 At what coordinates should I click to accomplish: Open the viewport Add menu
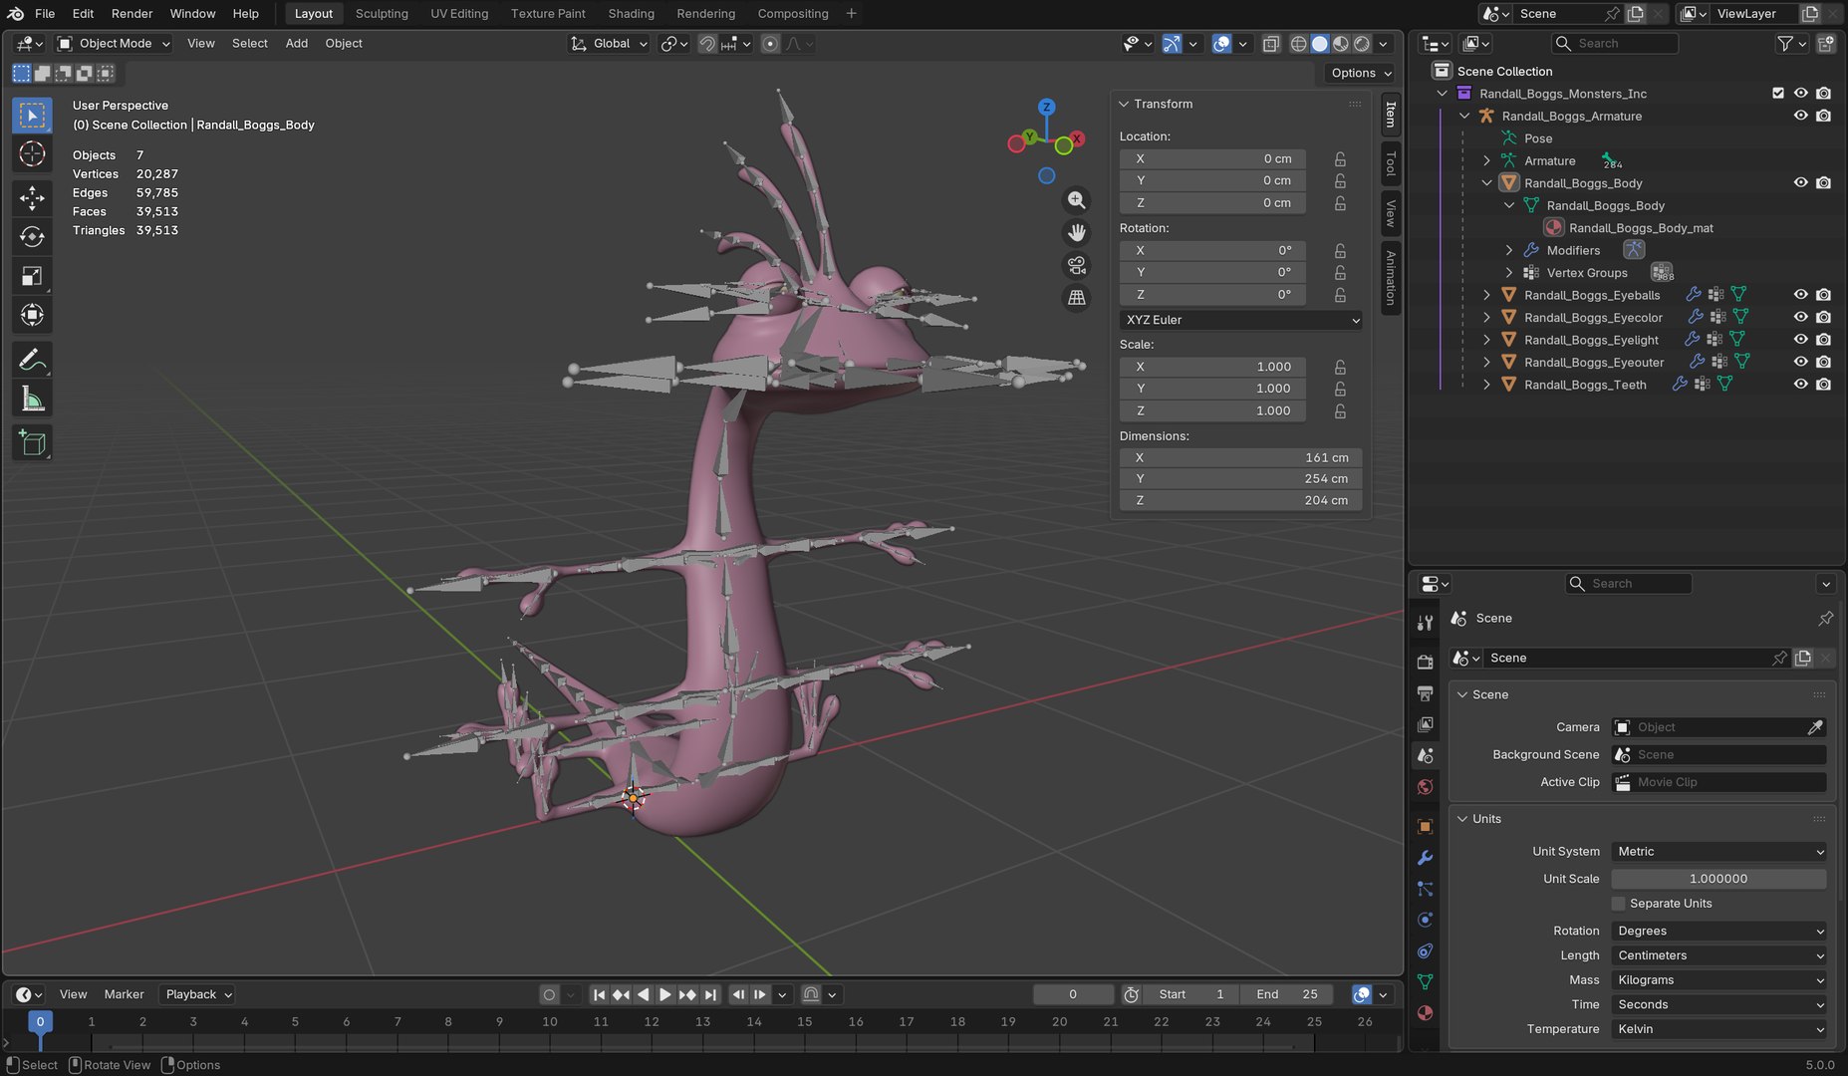[297, 44]
